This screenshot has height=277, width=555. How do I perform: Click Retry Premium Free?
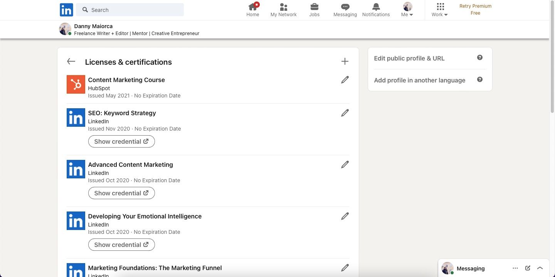(475, 9)
